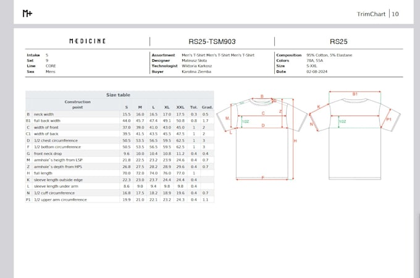Click the Sex value Mens
Viewport: 420px width, 278px height.
pyautogui.click(x=51, y=72)
